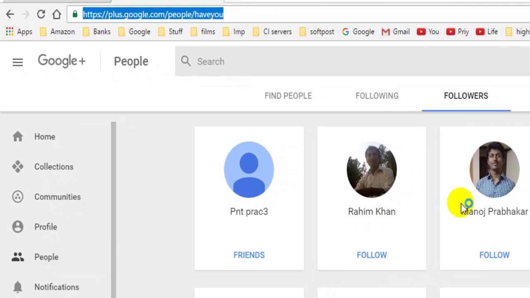Open the hamburger main menu

(17, 62)
